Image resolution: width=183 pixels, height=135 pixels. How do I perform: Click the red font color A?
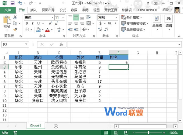pos(48,29)
